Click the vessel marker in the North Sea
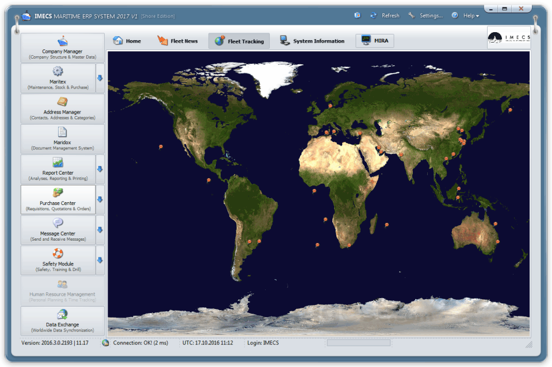 [x=330, y=106]
